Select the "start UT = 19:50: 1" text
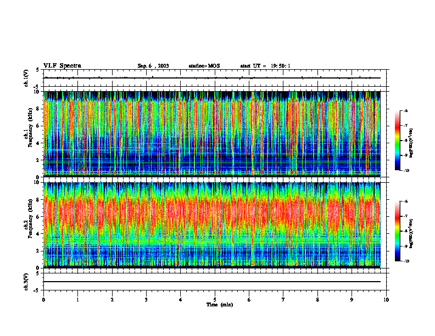 coord(265,66)
